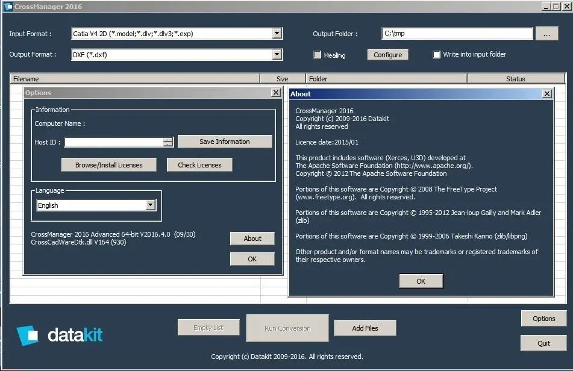Click the Status column header

point(516,78)
